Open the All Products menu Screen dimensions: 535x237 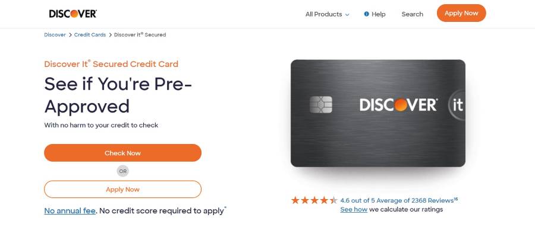tap(327, 14)
